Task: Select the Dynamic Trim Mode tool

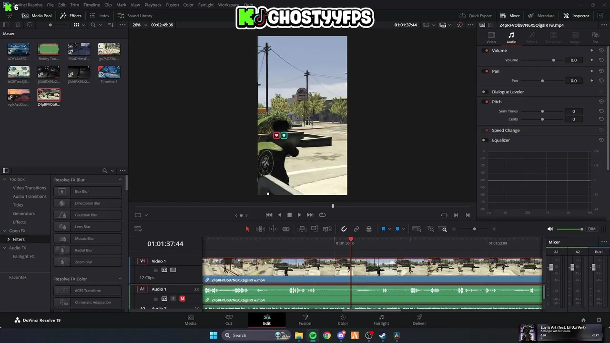Action: pos(273,229)
